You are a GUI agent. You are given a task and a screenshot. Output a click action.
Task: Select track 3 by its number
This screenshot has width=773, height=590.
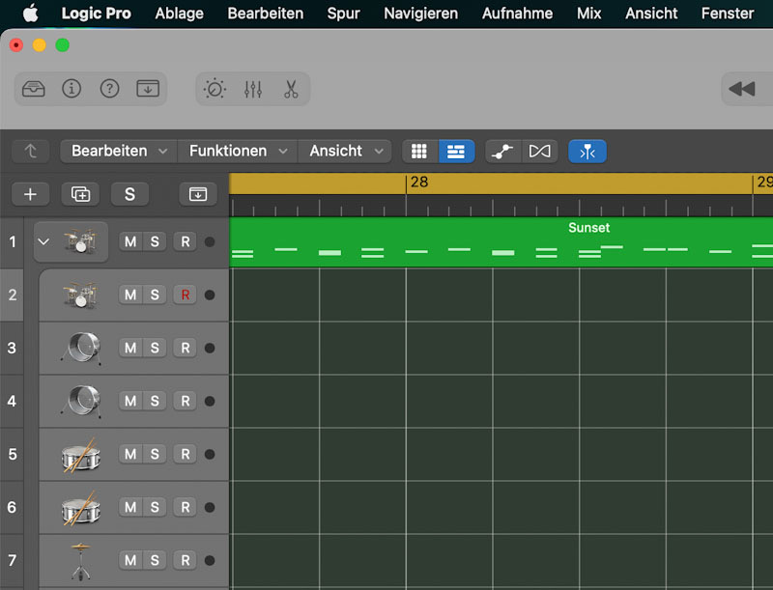(x=12, y=349)
